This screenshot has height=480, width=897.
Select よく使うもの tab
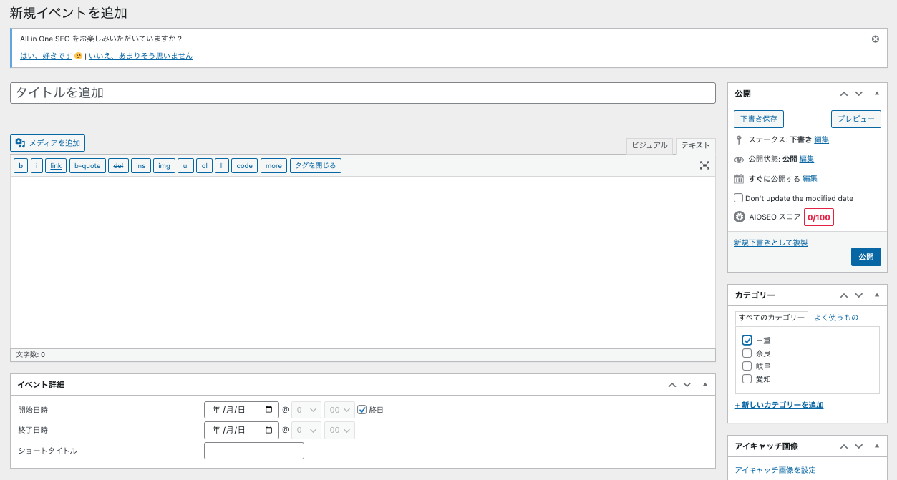[836, 318]
